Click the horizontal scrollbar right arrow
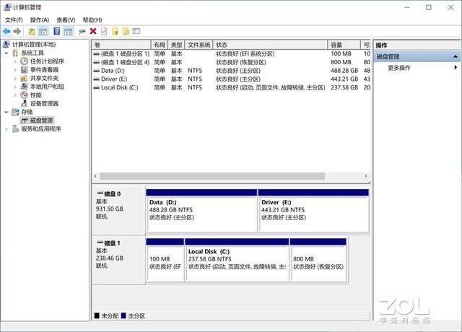Image resolution: width=462 pixels, height=332 pixels. 366,176
